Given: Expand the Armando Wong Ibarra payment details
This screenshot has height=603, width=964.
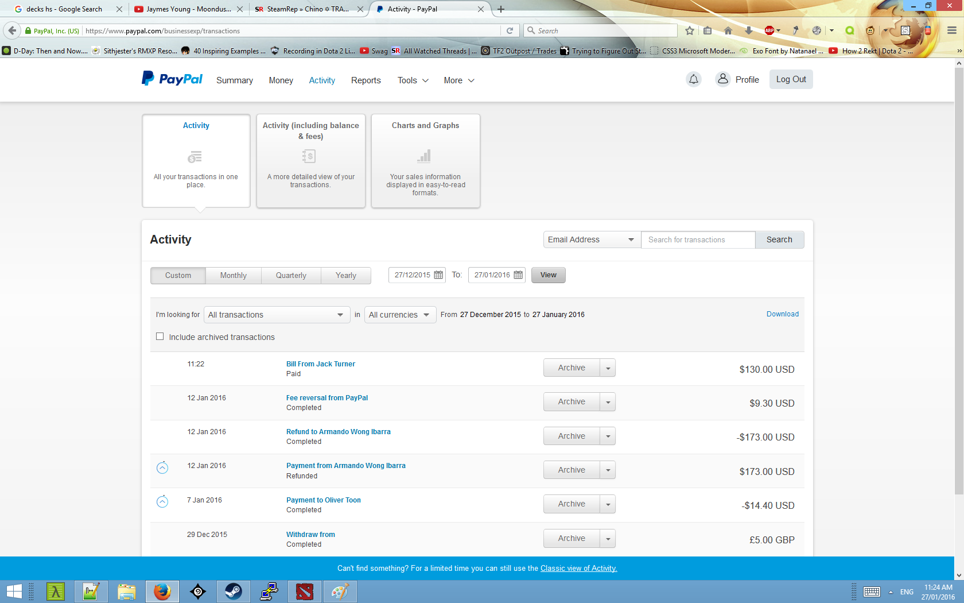Looking at the screenshot, I should (x=162, y=468).
